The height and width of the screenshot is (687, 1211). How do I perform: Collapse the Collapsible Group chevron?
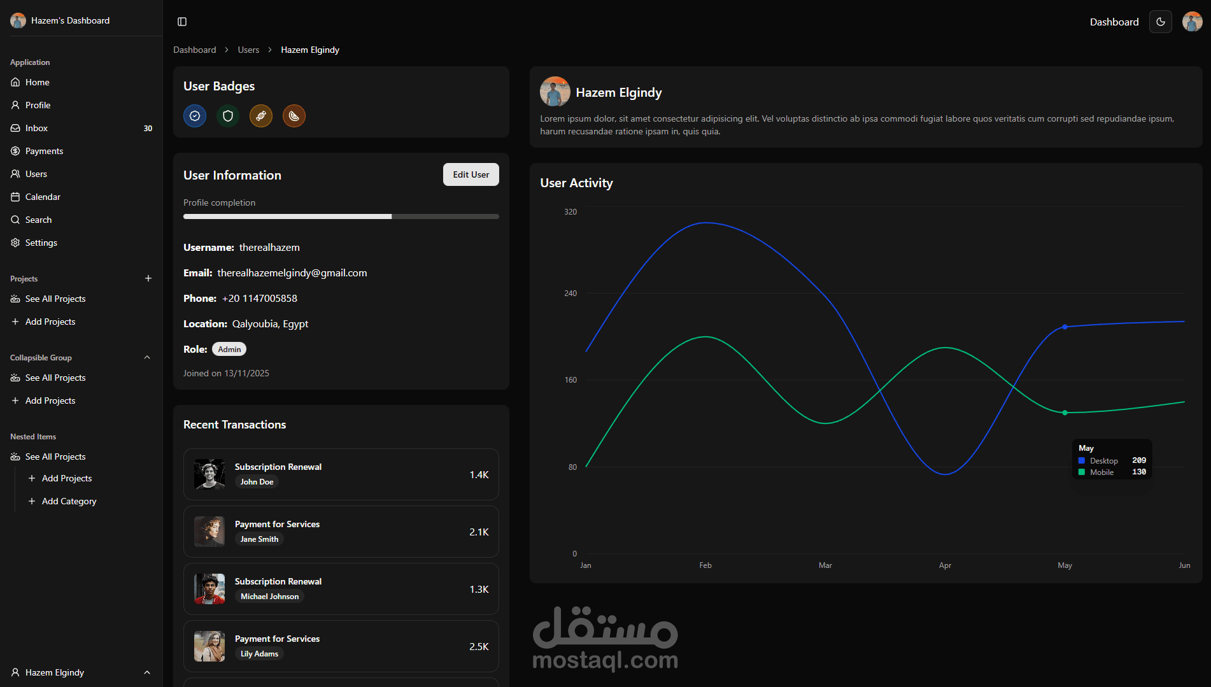pos(147,357)
